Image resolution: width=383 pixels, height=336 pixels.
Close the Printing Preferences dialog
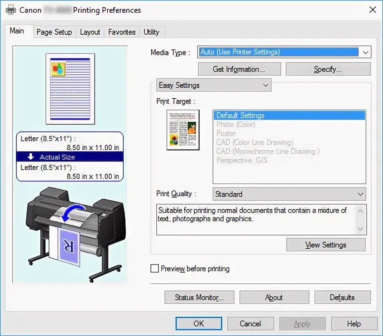[373, 10]
